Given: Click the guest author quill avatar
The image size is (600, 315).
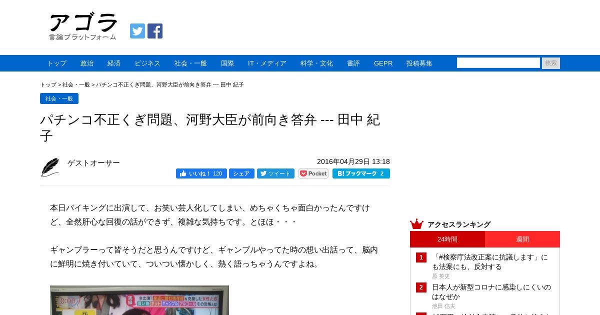Looking at the screenshot, I should [50, 167].
